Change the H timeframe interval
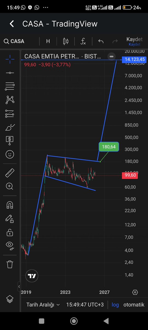Viewport: 148px width, 330px height. point(48,41)
